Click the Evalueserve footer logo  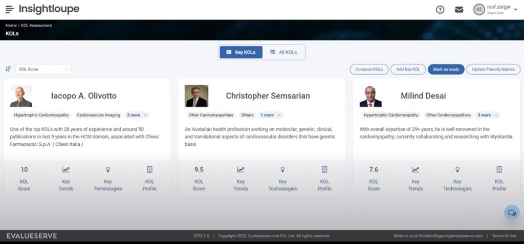click(x=32, y=236)
